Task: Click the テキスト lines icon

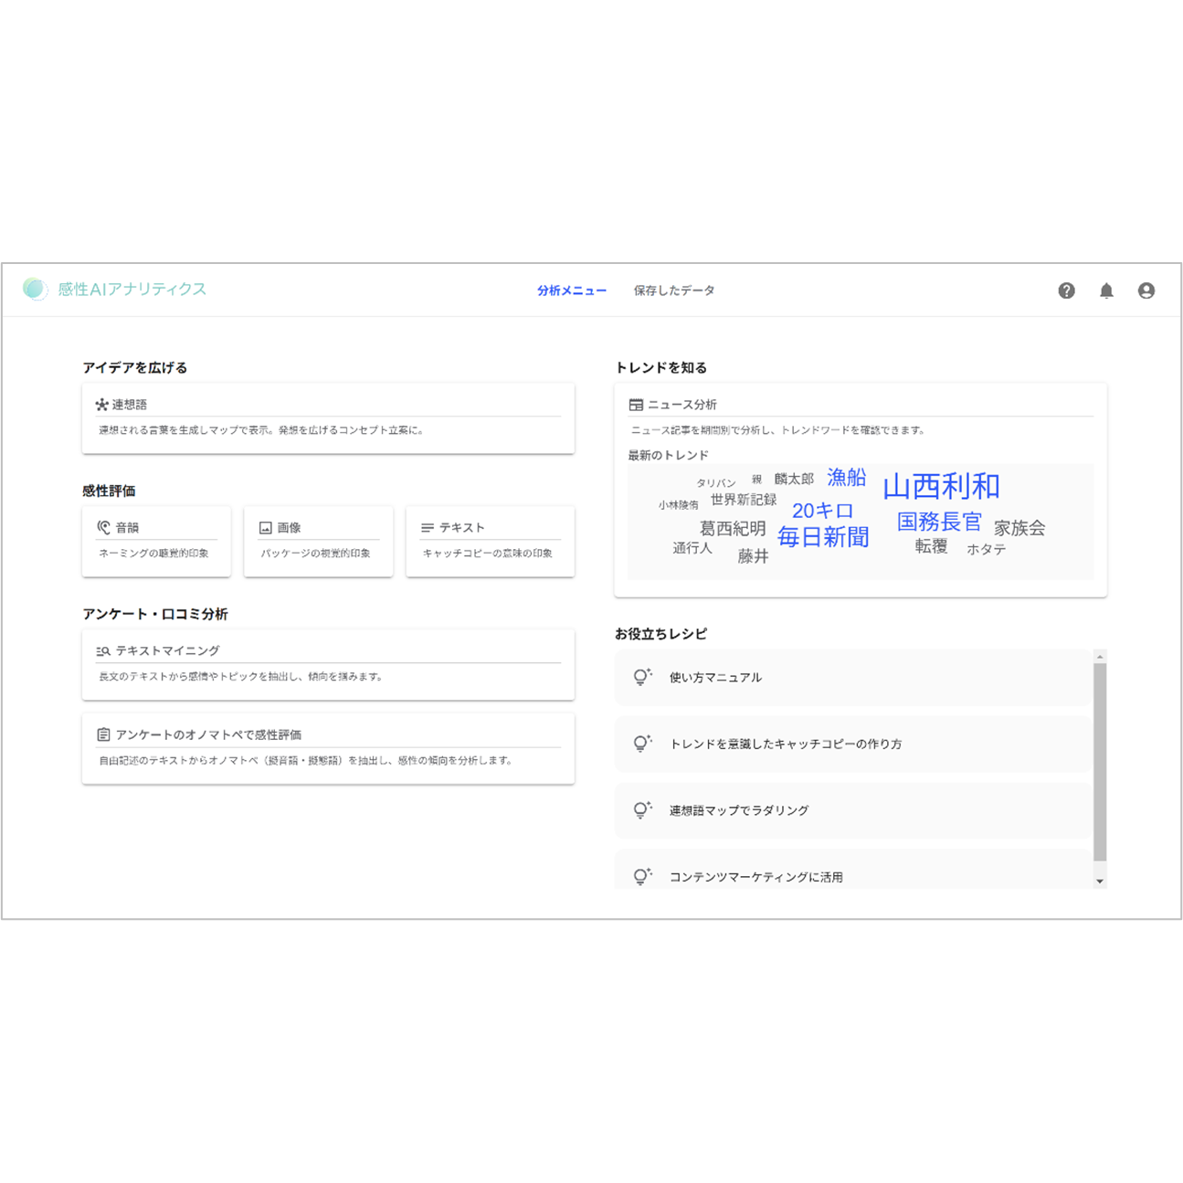Action: point(427,528)
